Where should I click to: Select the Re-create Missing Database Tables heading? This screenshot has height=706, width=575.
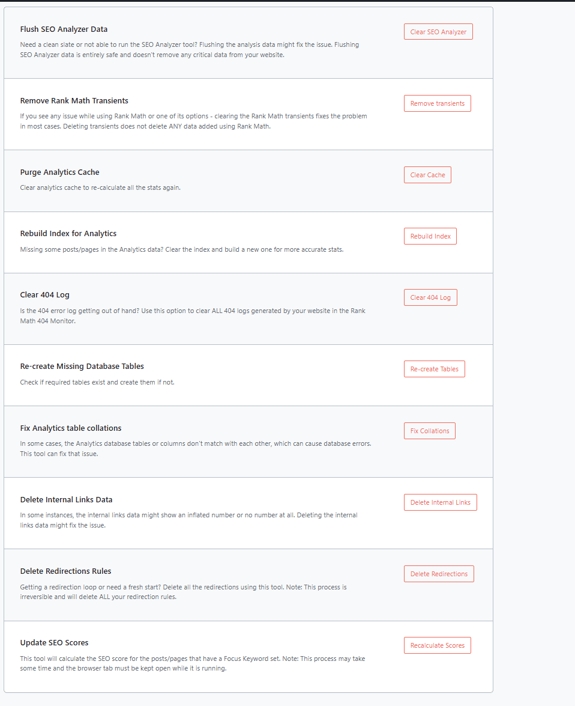82,367
